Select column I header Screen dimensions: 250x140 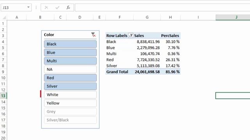198,17
